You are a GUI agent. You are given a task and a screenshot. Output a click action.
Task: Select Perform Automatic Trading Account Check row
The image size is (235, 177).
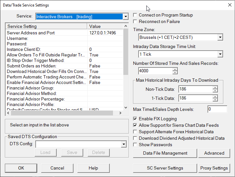click(x=64, y=77)
